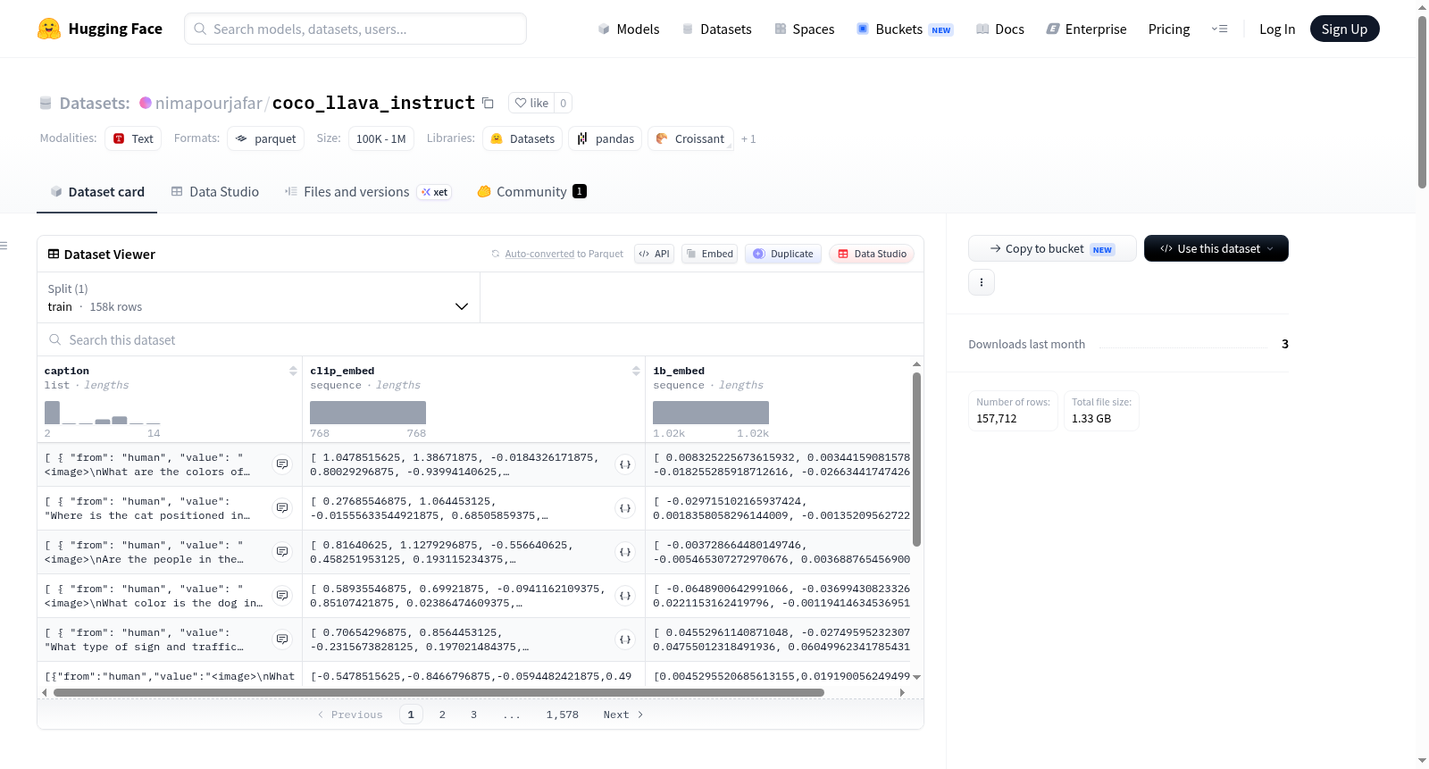Switch to the Dataset card tab
Screen dimensions: 1429x769
click(x=96, y=191)
